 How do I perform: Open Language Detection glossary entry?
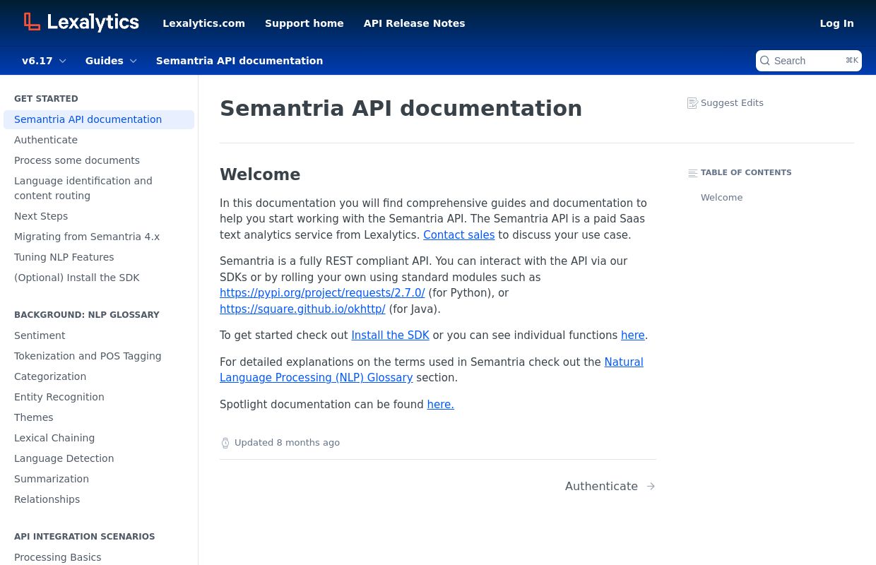(x=99, y=458)
